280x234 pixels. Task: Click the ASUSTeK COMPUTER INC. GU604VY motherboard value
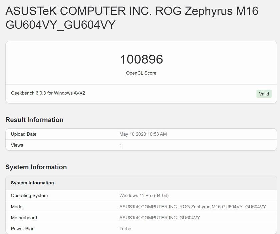pos(160,218)
